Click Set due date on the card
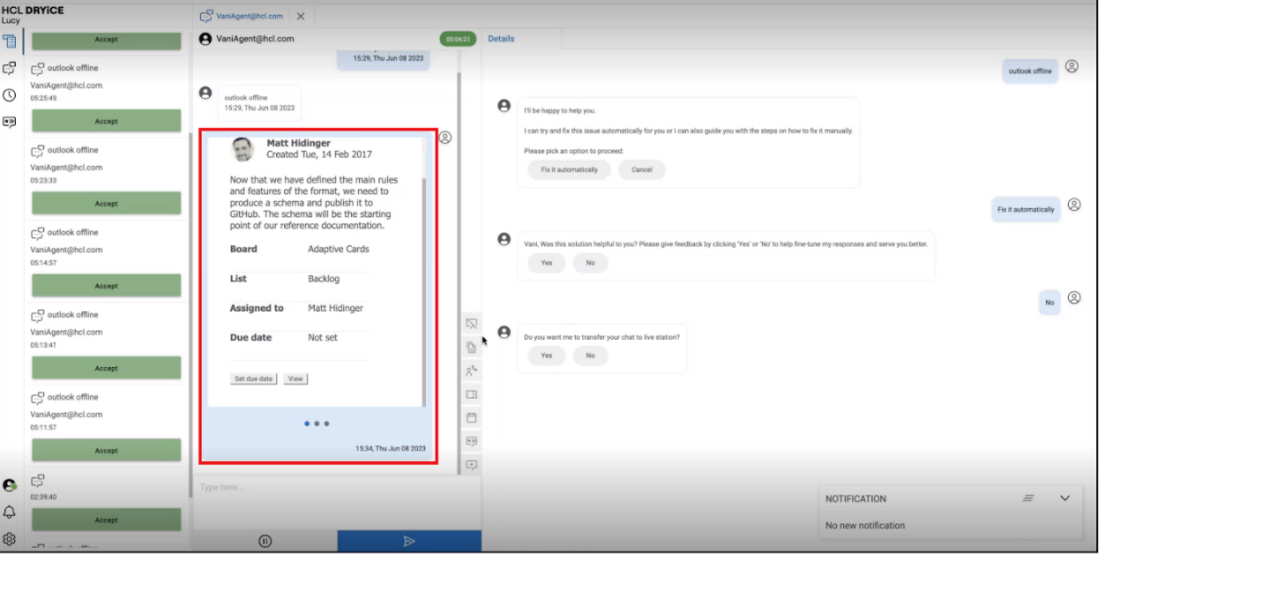The width and height of the screenshot is (1262, 599). point(253,378)
